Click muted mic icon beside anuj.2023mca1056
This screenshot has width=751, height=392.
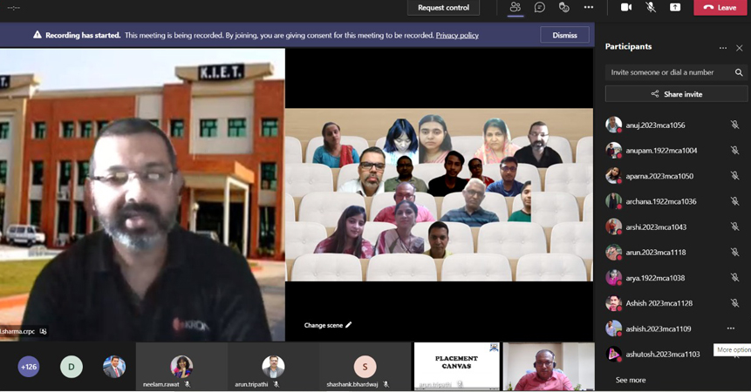coord(734,125)
